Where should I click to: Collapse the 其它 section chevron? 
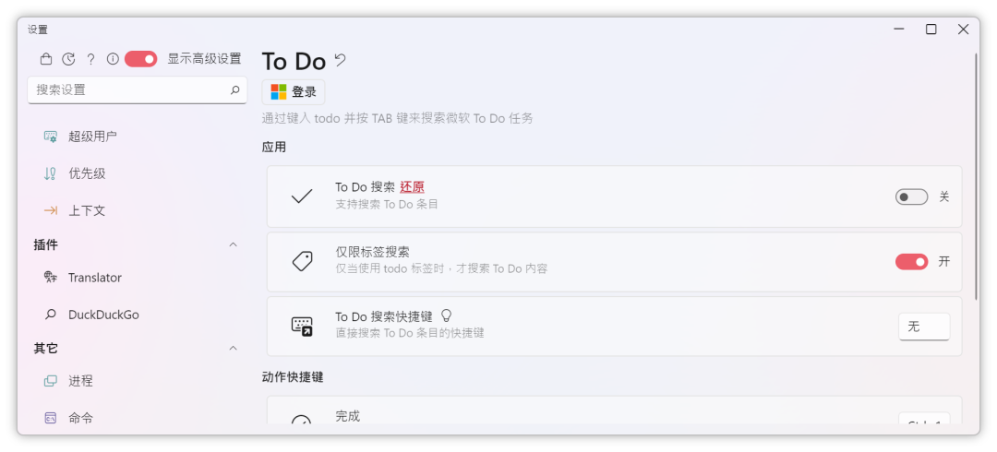point(234,349)
